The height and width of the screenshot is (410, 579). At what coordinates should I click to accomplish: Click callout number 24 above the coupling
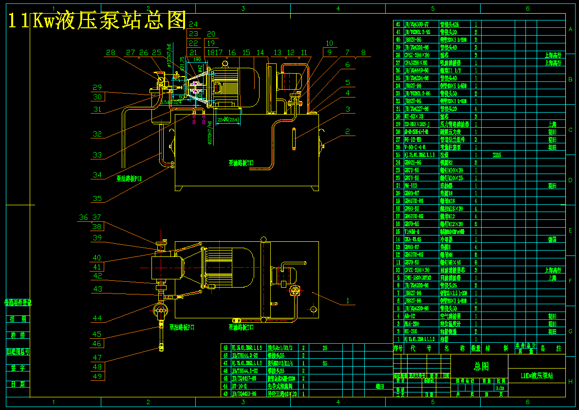(x=193, y=24)
